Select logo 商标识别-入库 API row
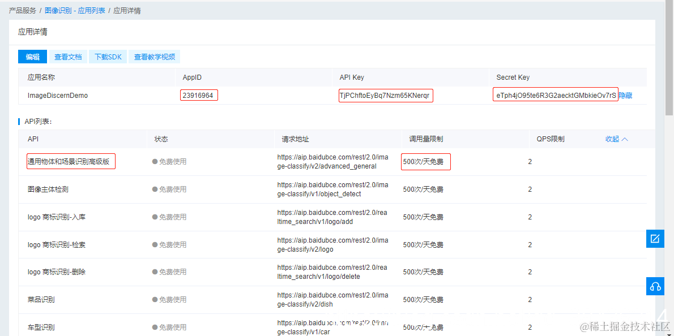 pos(332,217)
